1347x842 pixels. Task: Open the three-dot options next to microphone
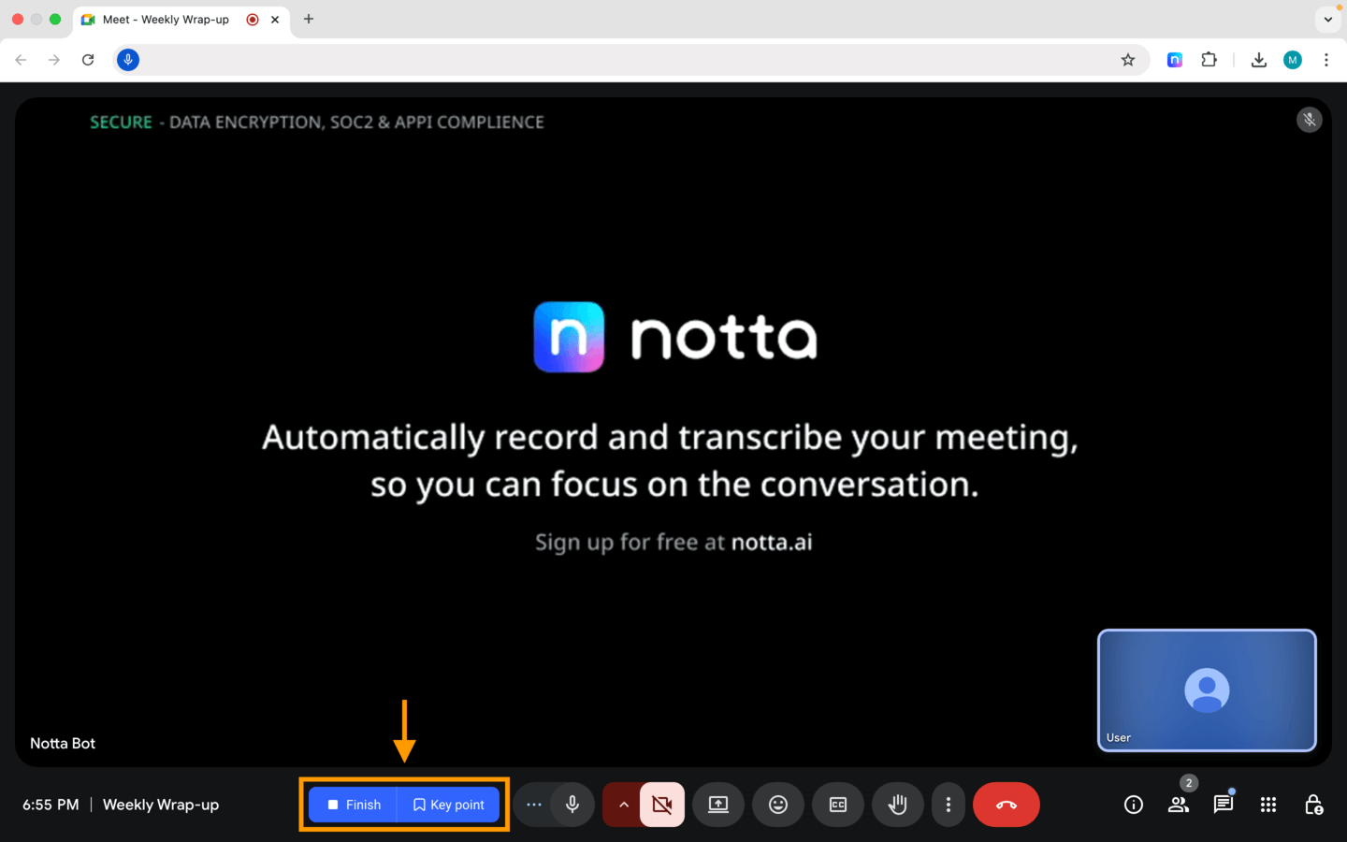point(534,805)
